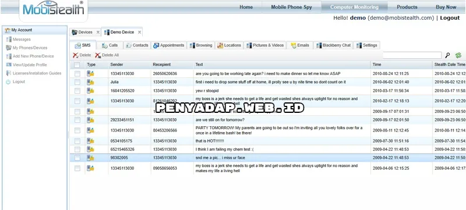Check the 'are we still on' row

[x=77, y=120]
